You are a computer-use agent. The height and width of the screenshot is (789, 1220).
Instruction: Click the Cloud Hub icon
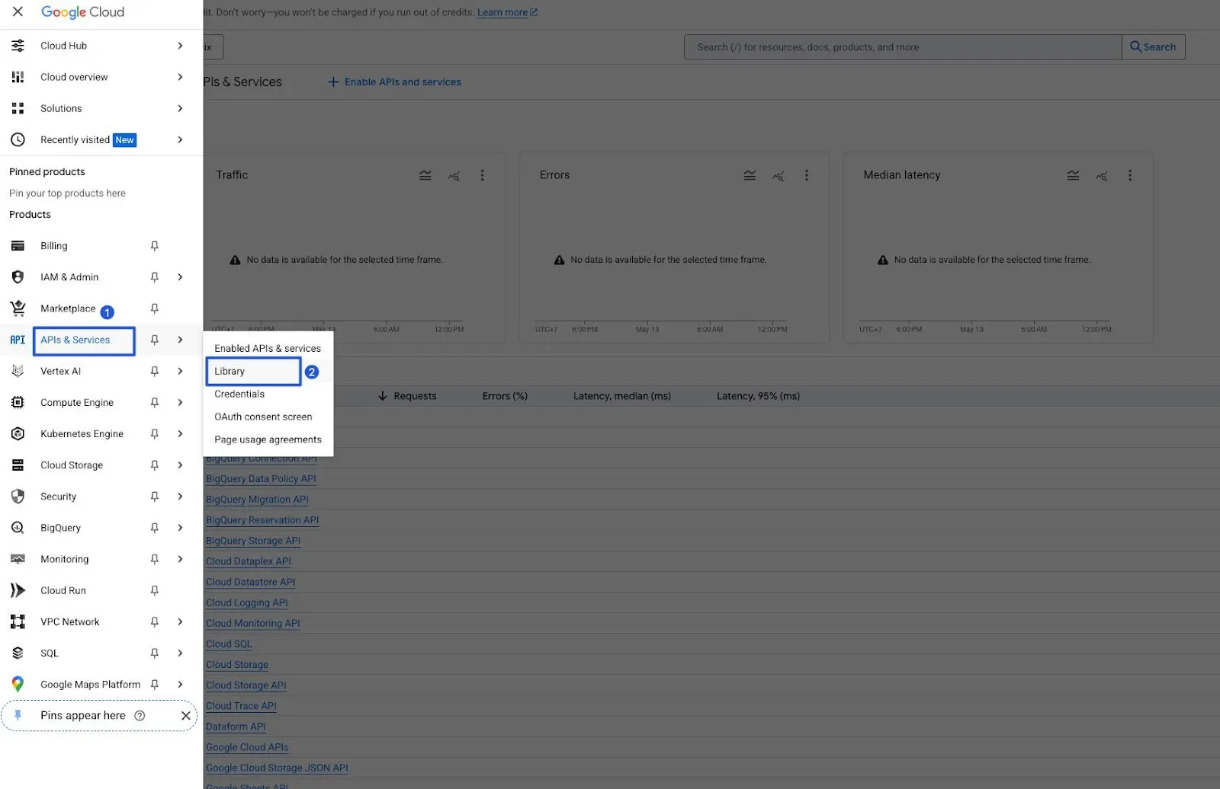pyautogui.click(x=18, y=46)
